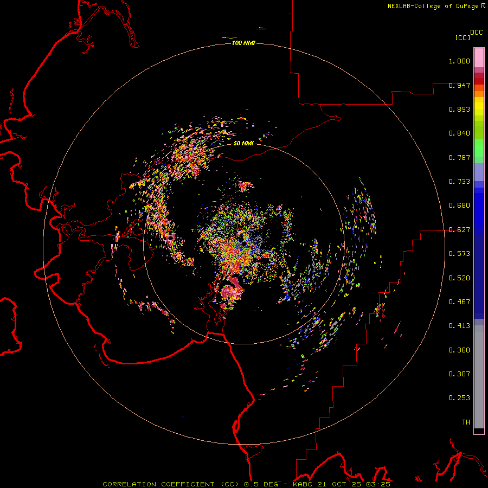Image resolution: width=488 pixels, height=488 pixels.
Task: Click the 0.893 color scale value
Action: [x=459, y=109]
